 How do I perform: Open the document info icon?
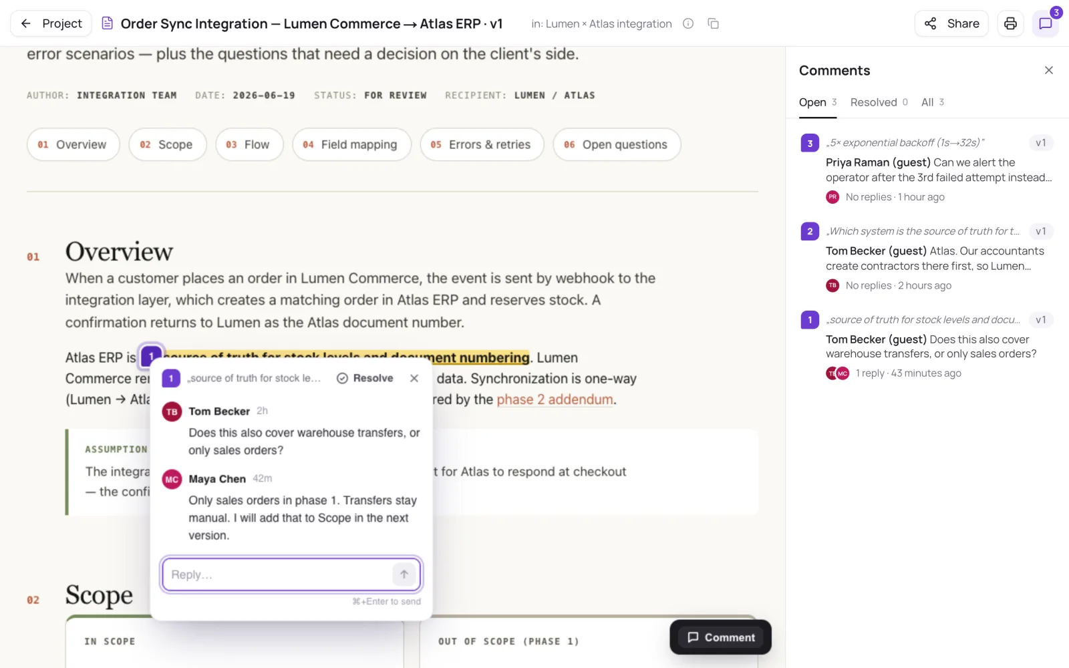pyautogui.click(x=688, y=23)
